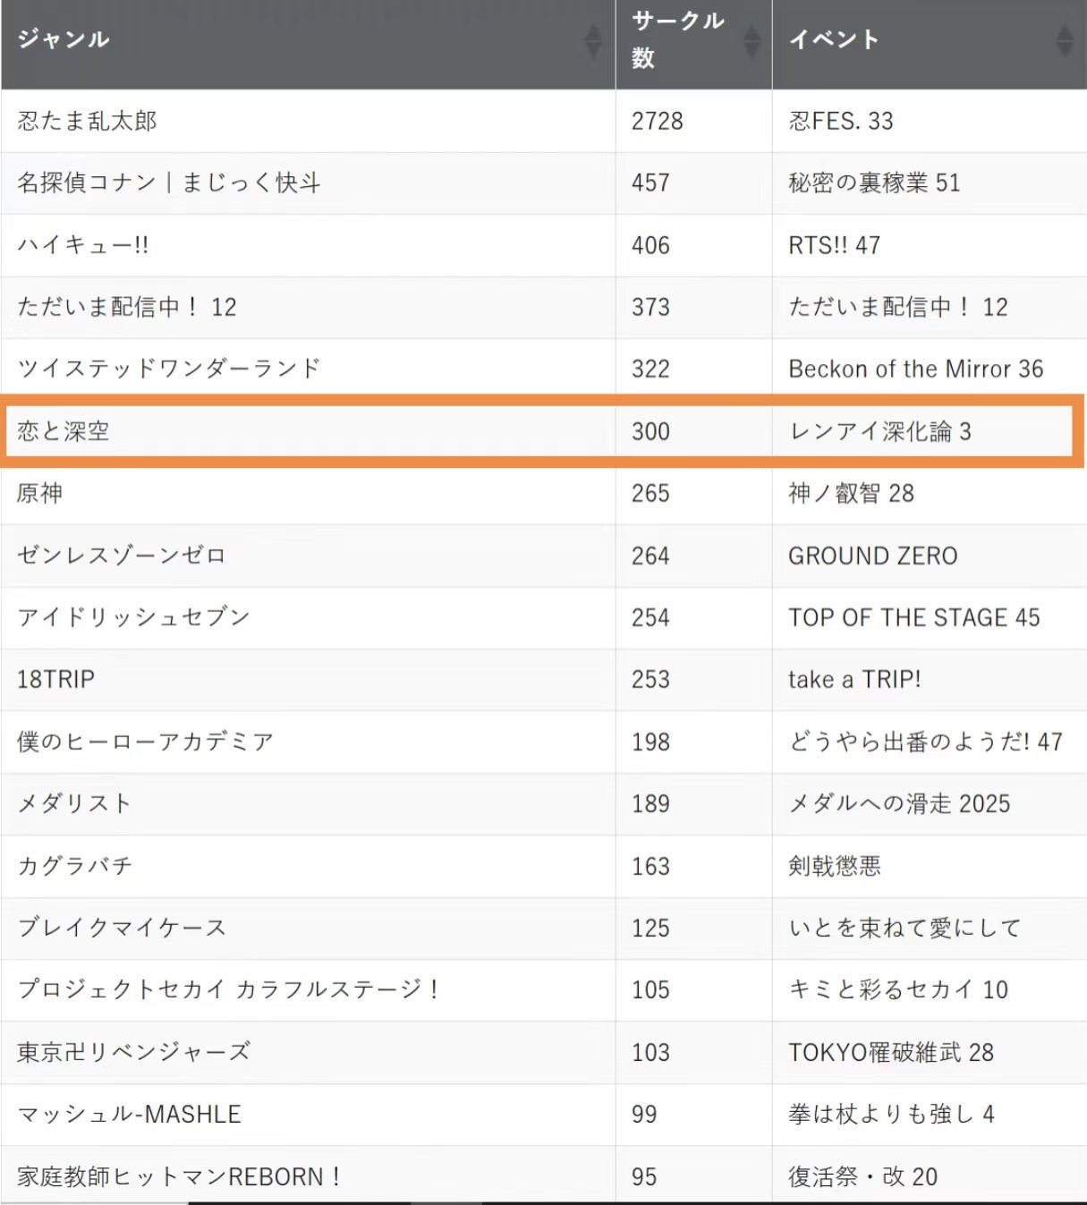Open the ゼンレスゾーンゼロ row
Image resolution: width=1087 pixels, height=1205 pixels.
coord(543,556)
